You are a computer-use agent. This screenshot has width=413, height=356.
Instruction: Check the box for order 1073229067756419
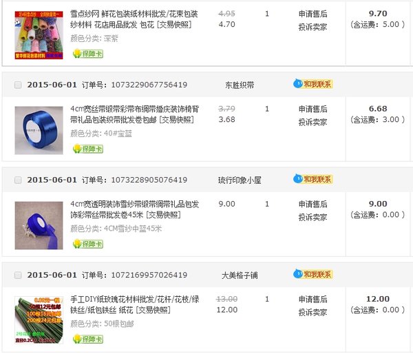click(18, 85)
